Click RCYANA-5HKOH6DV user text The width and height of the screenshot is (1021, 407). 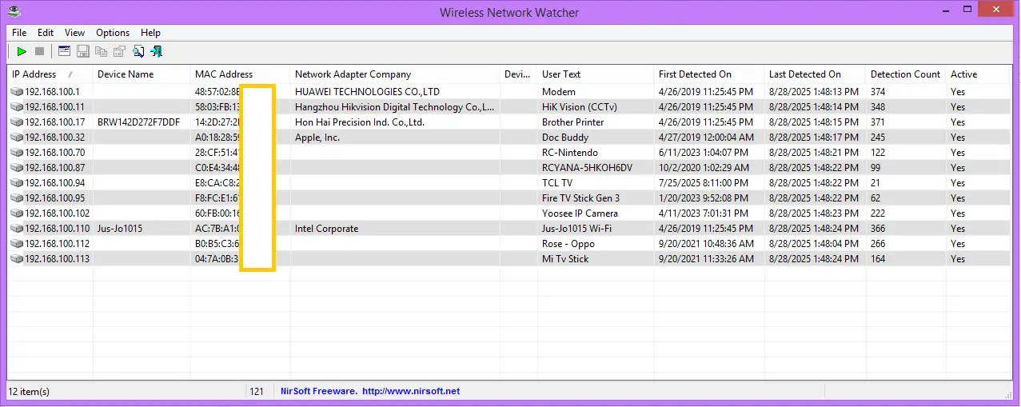click(588, 168)
